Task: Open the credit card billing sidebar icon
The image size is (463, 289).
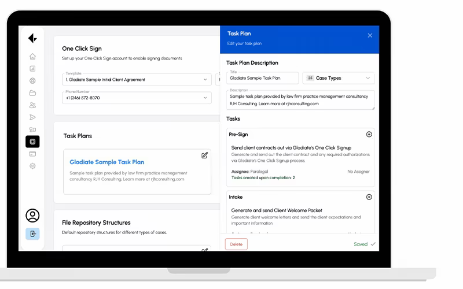Action: pos(32,154)
